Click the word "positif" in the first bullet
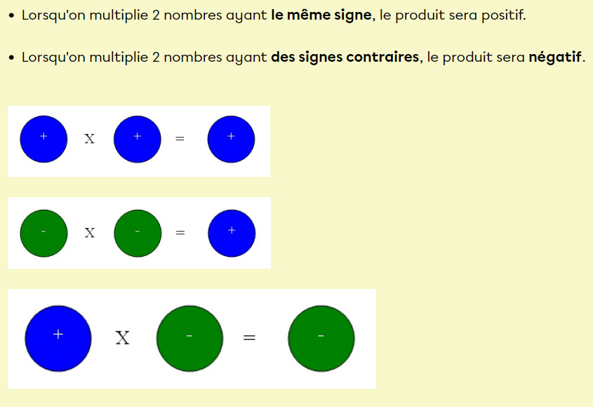The height and width of the screenshot is (407, 593). pyautogui.click(x=501, y=15)
